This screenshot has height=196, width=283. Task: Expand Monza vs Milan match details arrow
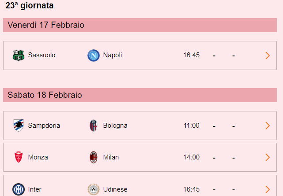[x=268, y=157]
